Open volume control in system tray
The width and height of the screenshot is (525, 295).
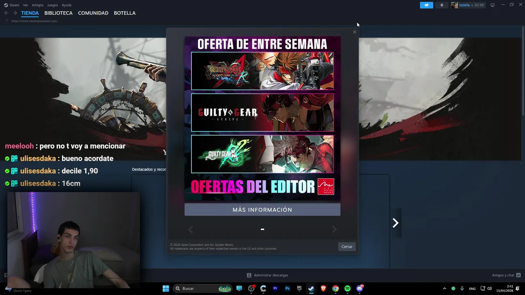click(x=489, y=288)
